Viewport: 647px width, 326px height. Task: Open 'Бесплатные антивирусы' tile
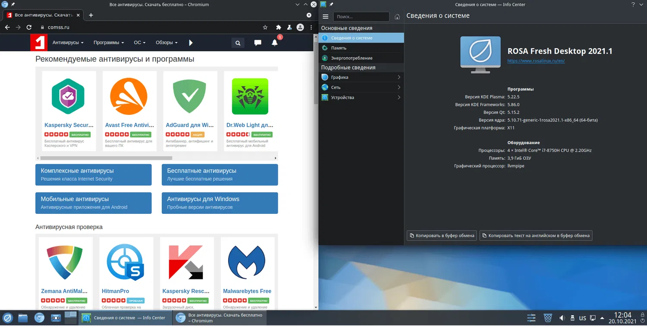click(x=220, y=175)
